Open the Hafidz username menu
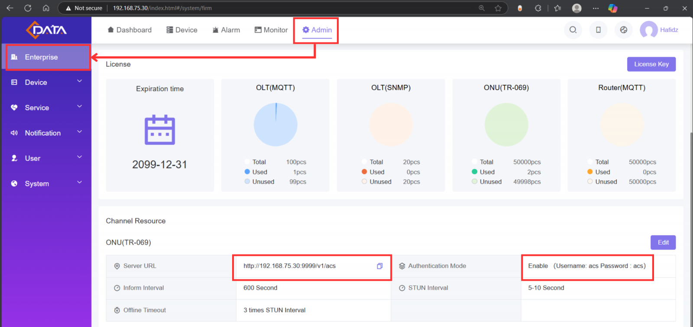 [669, 30]
